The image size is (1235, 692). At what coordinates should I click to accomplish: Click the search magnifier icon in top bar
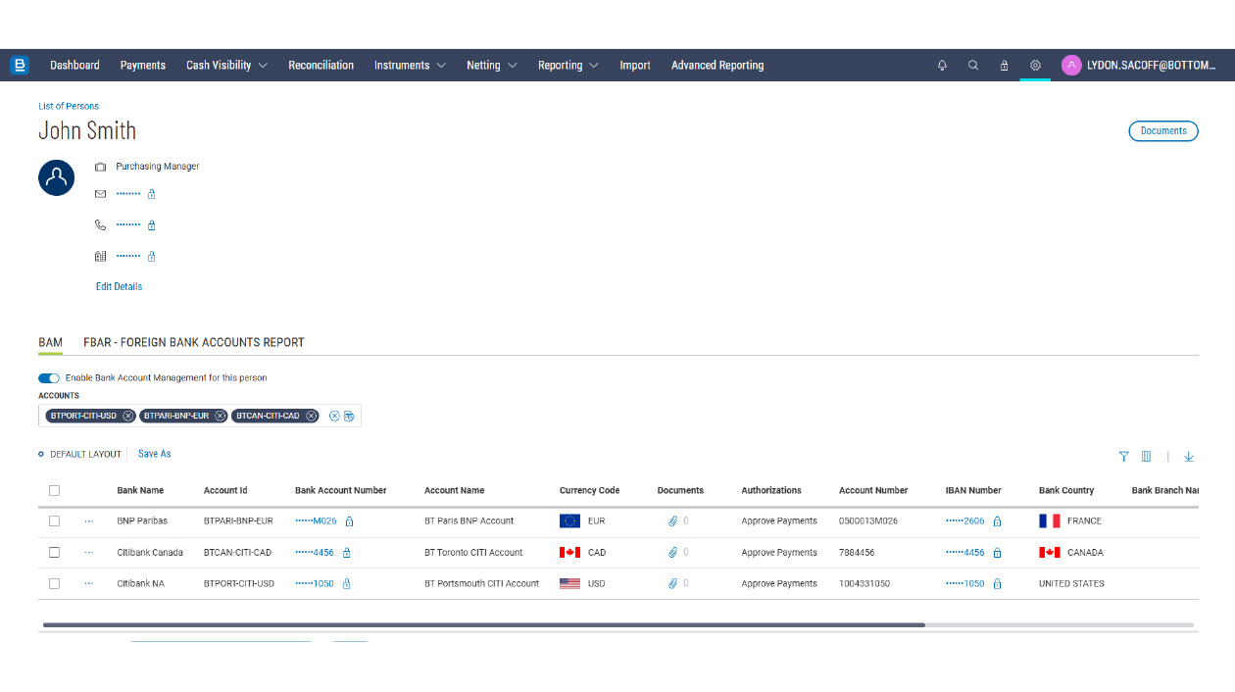(973, 66)
